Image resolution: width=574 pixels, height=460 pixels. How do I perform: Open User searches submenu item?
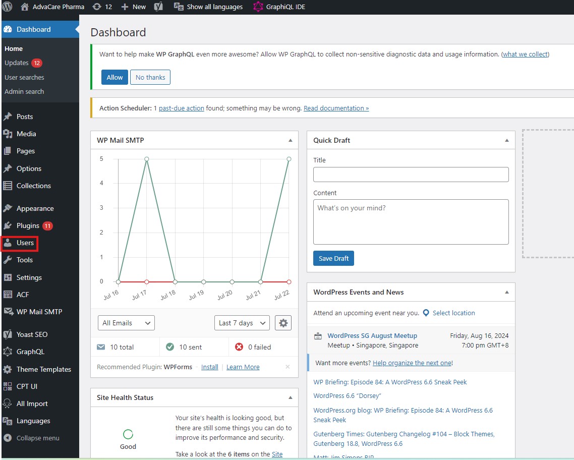point(24,77)
